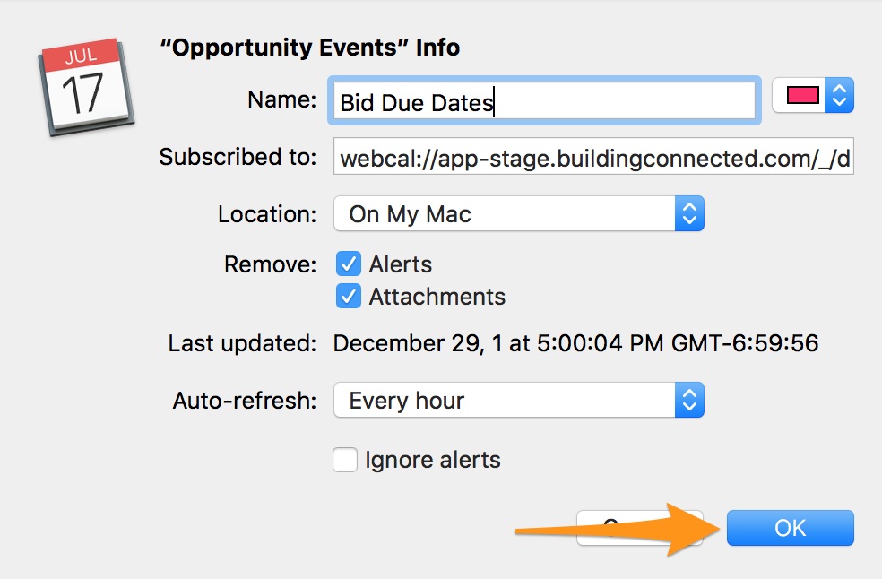Click the Auto-refresh: label
This screenshot has height=579, width=882.
[245, 401]
